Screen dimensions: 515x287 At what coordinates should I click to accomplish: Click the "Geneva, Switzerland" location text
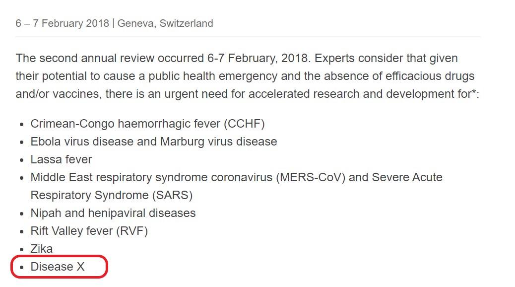coord(165,23)
